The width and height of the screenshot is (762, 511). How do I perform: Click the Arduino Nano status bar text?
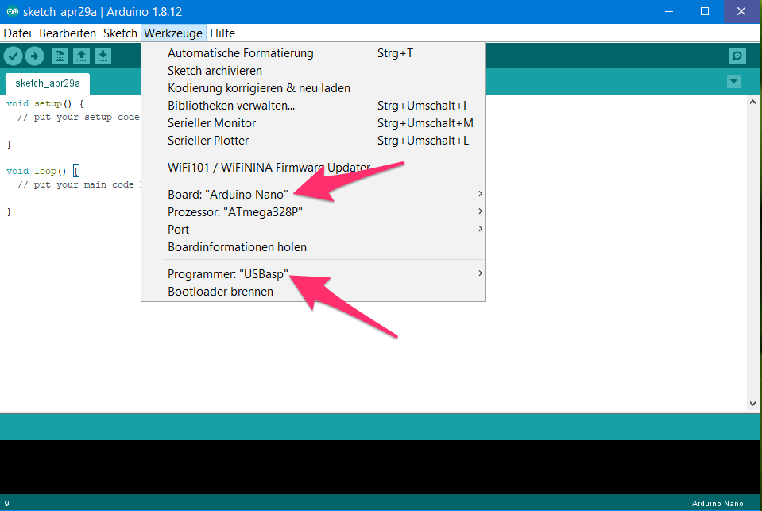[718, 504]
